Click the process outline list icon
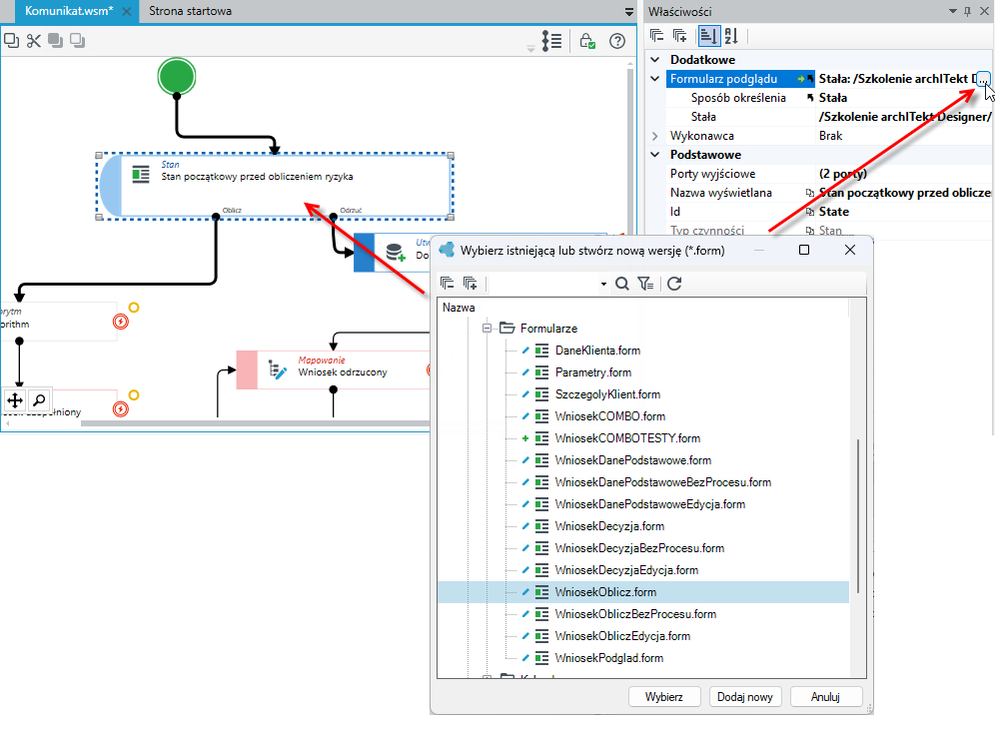Screen dimensions: 995x729 [x=551, y=41]
